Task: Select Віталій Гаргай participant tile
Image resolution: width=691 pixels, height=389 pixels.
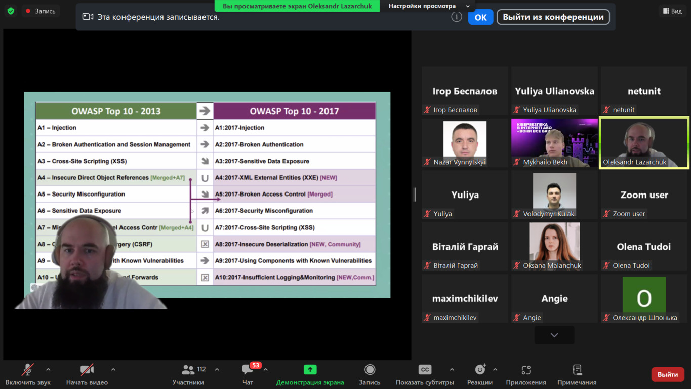Action: (465, 247)
